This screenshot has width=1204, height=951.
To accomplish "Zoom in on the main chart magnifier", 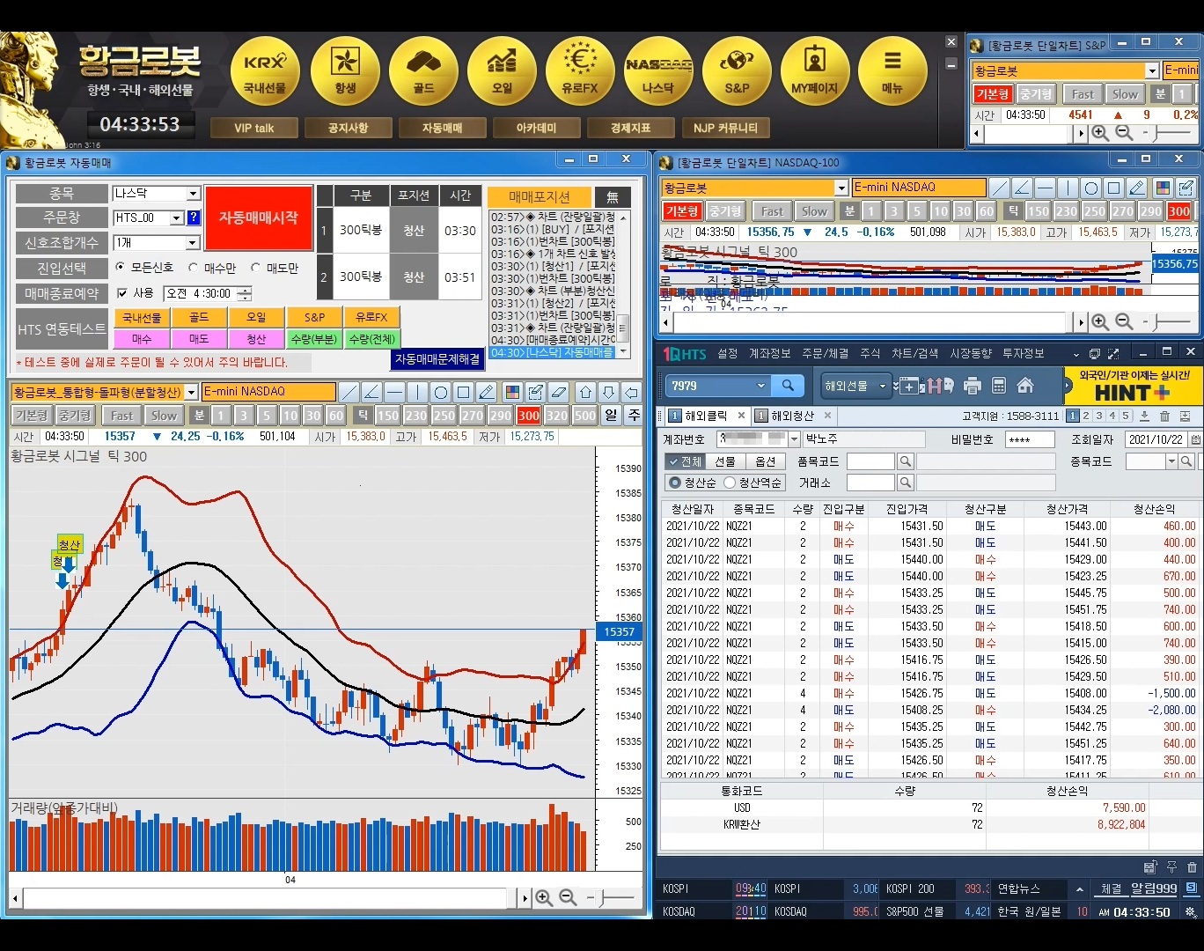I will [544, 897].
